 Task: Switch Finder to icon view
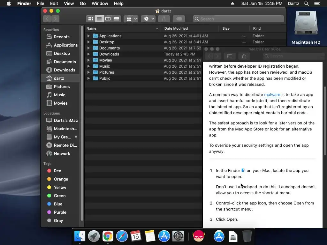pyautogui.click(x=90, y=19)
